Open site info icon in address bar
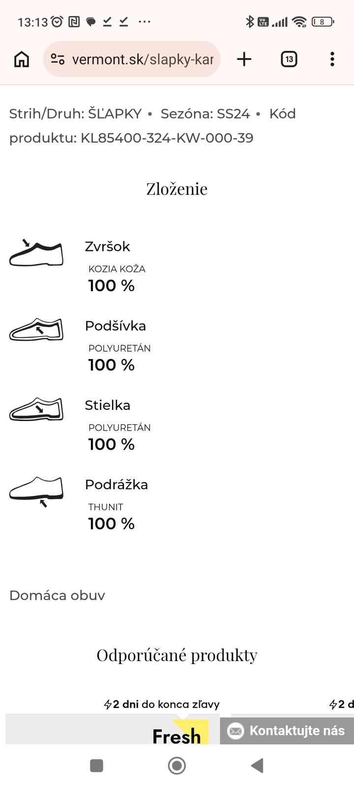 (x=58, y=60)
